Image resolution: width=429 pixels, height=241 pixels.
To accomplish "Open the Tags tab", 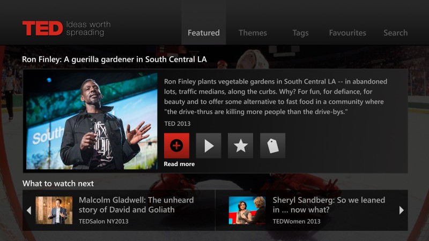I will [x=300, y=33].
